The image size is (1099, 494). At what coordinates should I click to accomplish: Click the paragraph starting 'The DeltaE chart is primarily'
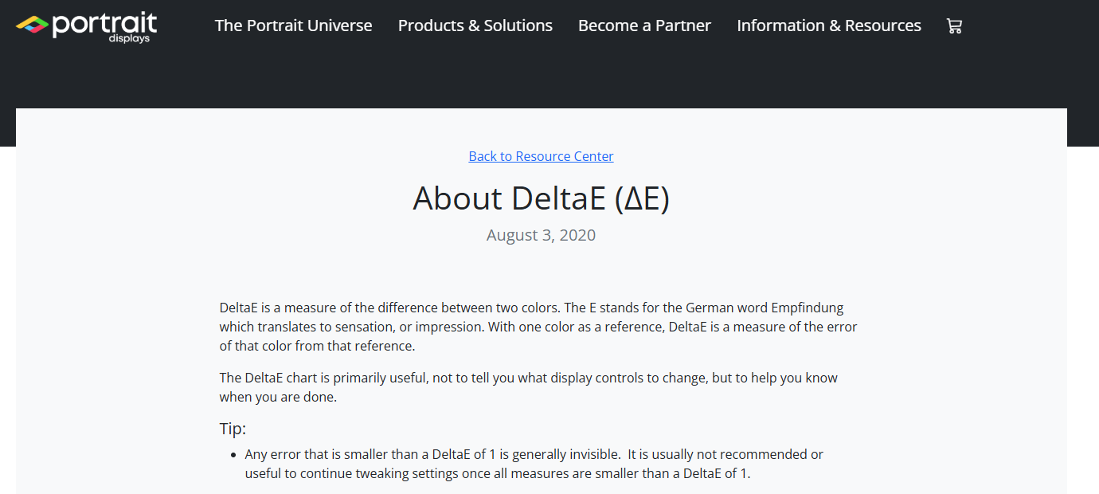528,378
